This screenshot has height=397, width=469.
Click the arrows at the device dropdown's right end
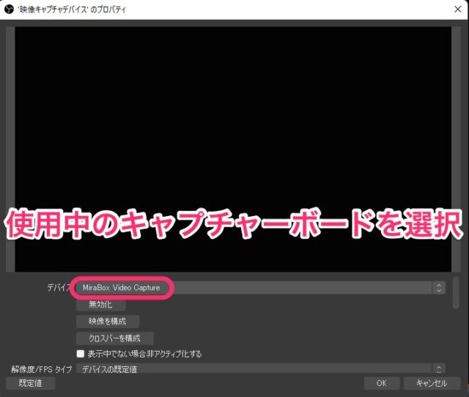tap(439, 288)
